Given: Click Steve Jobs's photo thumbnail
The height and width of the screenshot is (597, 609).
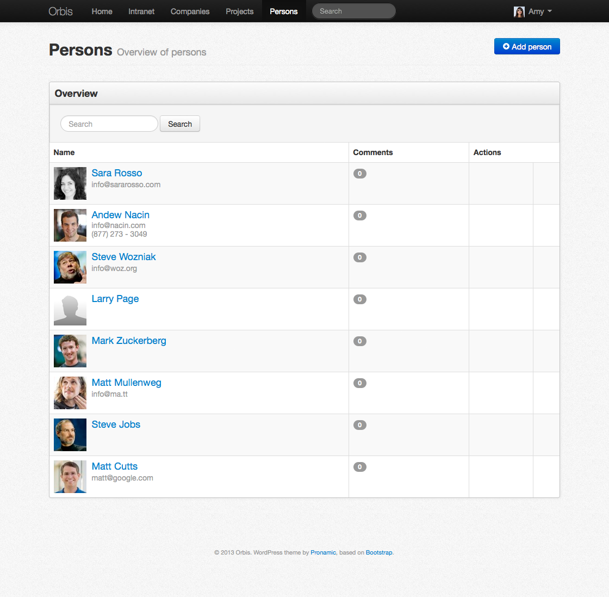Looking at the screenshot, I should [x=70, y=435].
